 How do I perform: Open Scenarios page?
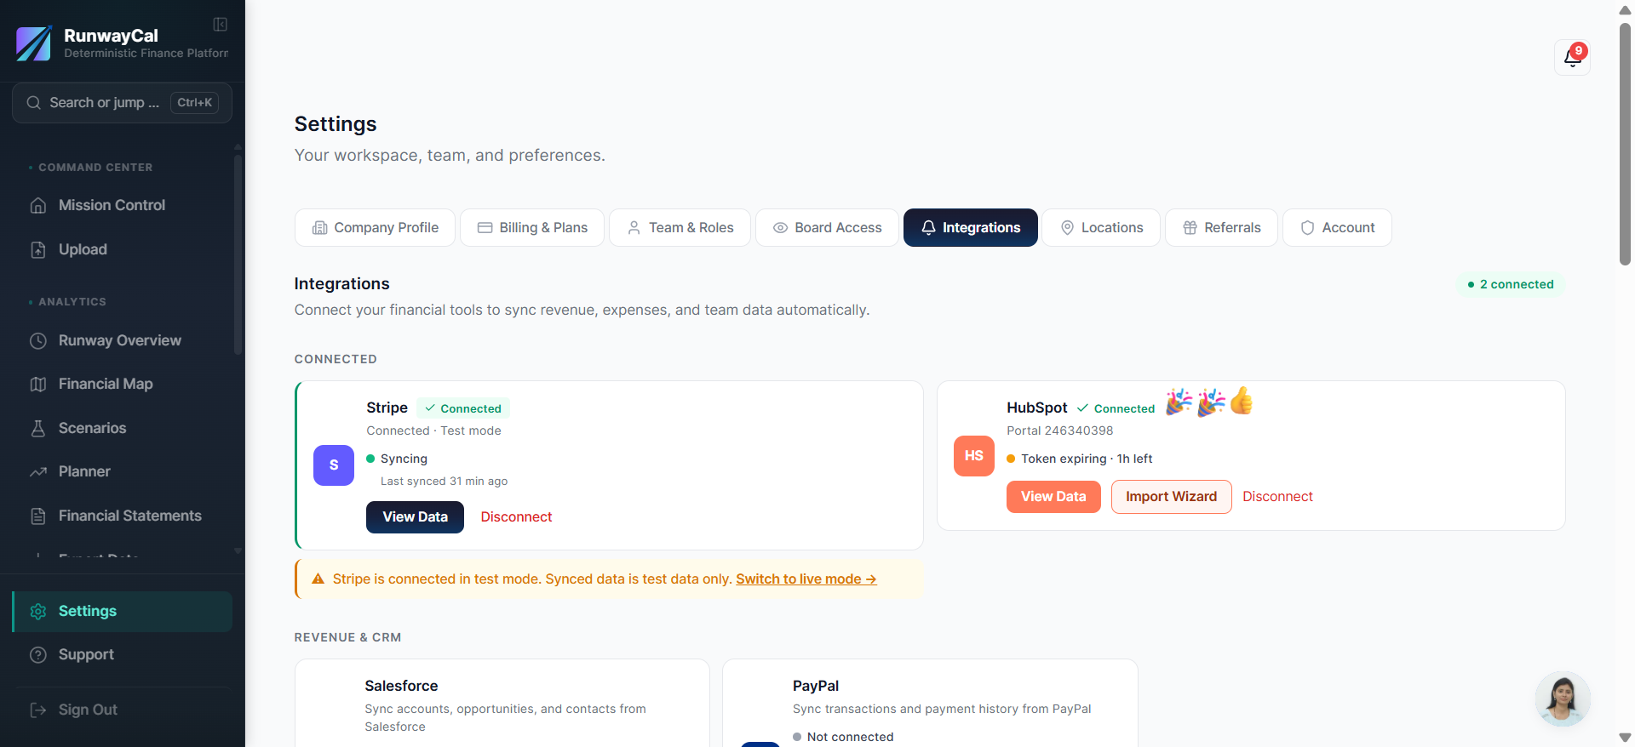122,429
